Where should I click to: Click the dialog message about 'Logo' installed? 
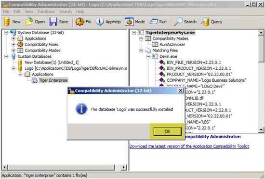(132, 109)
